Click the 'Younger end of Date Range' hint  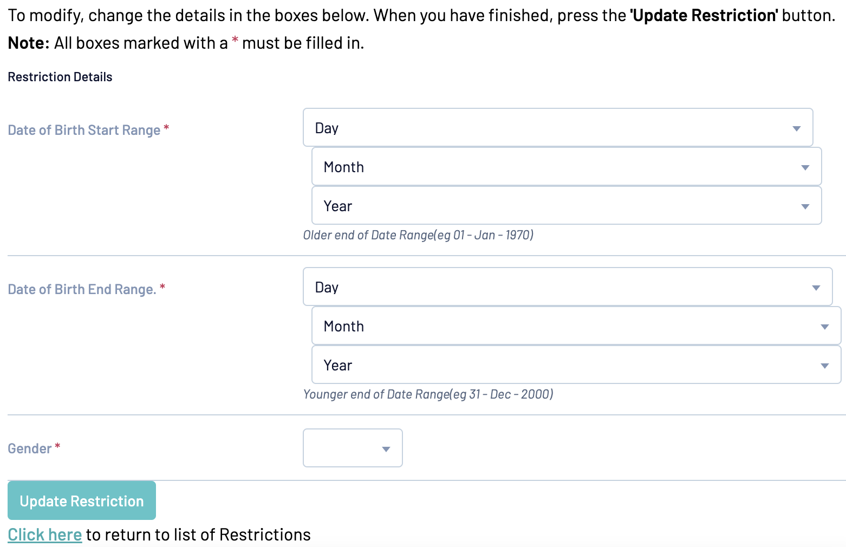tap(428, 394)
